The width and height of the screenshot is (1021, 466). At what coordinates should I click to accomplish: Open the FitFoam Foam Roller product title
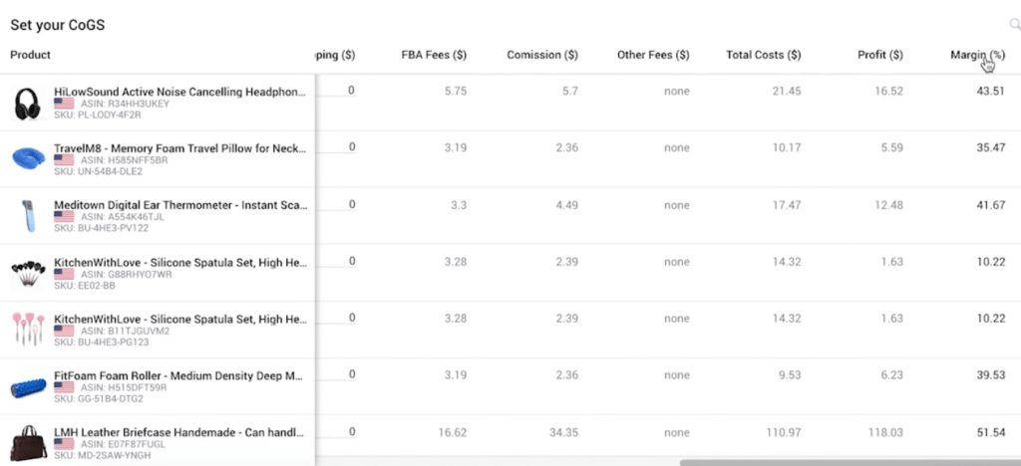coord(179,375)
